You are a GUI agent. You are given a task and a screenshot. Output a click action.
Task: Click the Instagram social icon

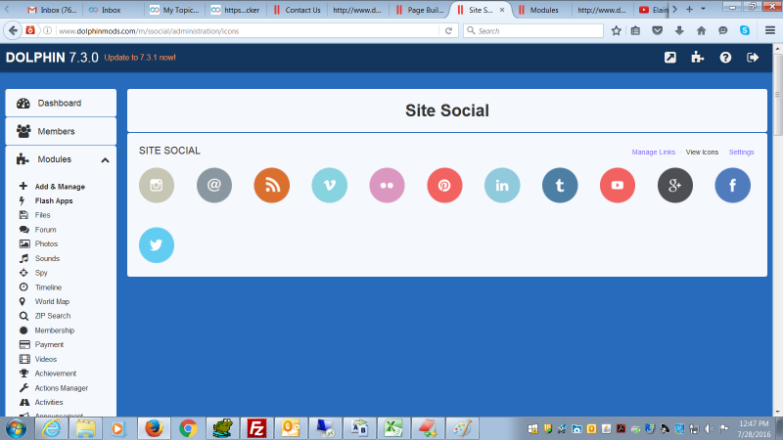click(x=157, y=185)
